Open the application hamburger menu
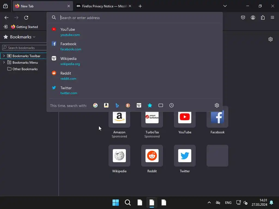279x209 pixels. [x=272, y=17]
